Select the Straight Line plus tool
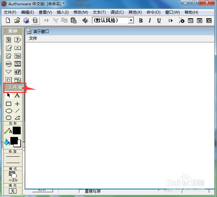Viewport: 217px width, 197px height. coord(17,104)
